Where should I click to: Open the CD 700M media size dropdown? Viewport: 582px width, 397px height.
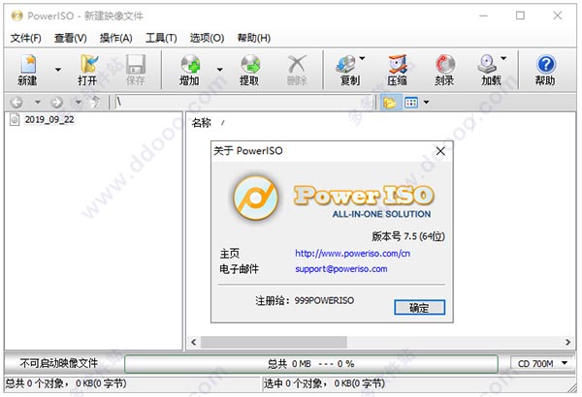(542, 364)
